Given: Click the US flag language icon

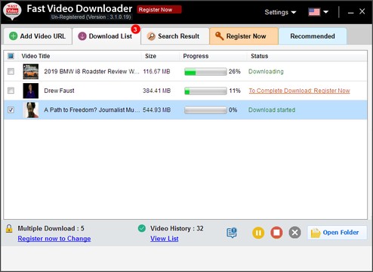Looking at the screenshot, I should (314, 12).
